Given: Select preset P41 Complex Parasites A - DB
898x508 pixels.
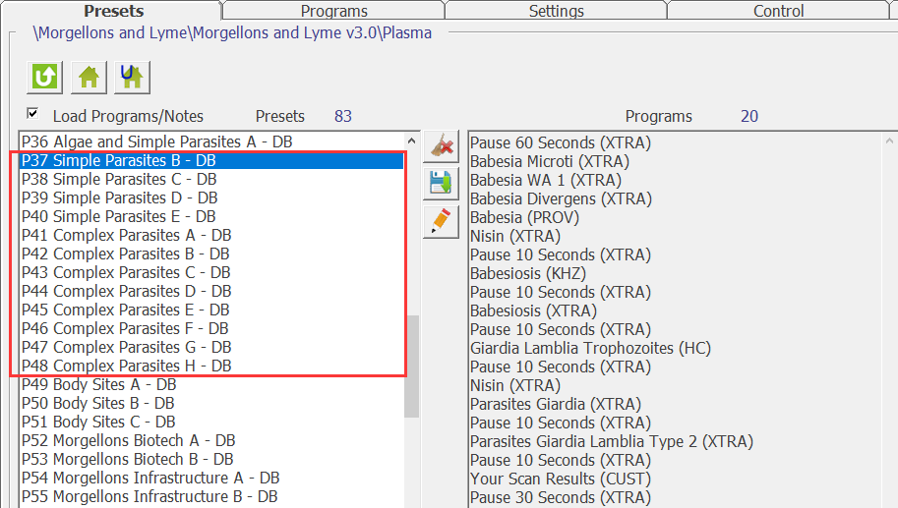Looking at the screenshot, I should [127, 235].
